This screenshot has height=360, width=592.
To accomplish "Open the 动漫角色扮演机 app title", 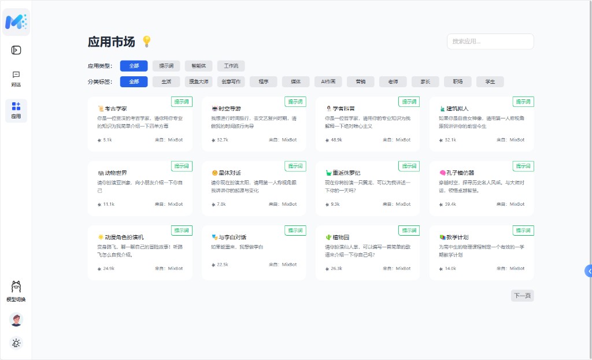I will (x=124, y=237).
